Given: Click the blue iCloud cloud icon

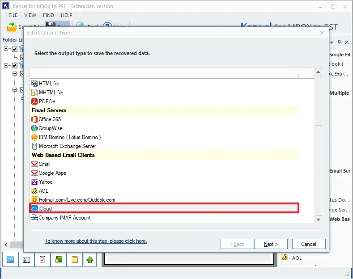Looking at the screenshot, I should [x=34, y=209].
